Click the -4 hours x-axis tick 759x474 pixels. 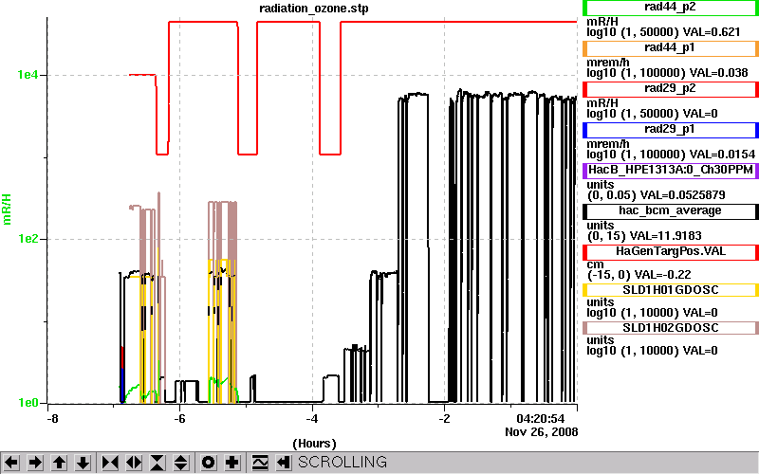click(312, 418)
